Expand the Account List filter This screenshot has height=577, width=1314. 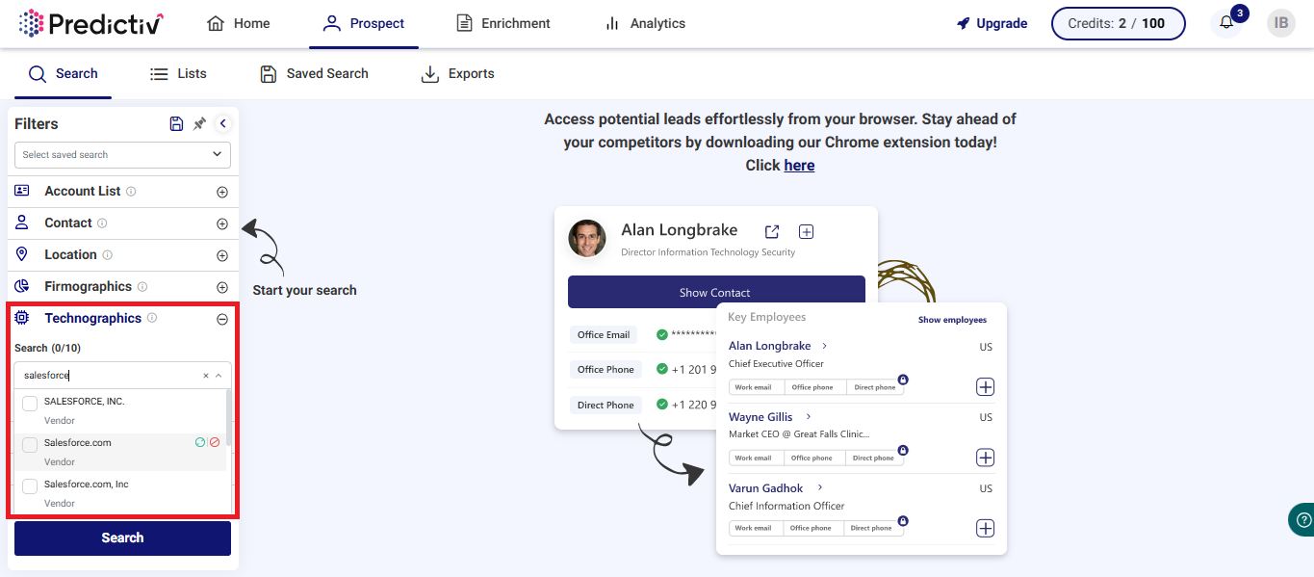click(222, 192)
